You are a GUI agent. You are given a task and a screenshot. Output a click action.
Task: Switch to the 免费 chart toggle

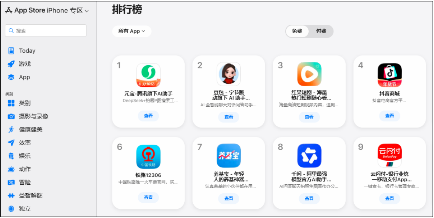(x=297, y=31)
